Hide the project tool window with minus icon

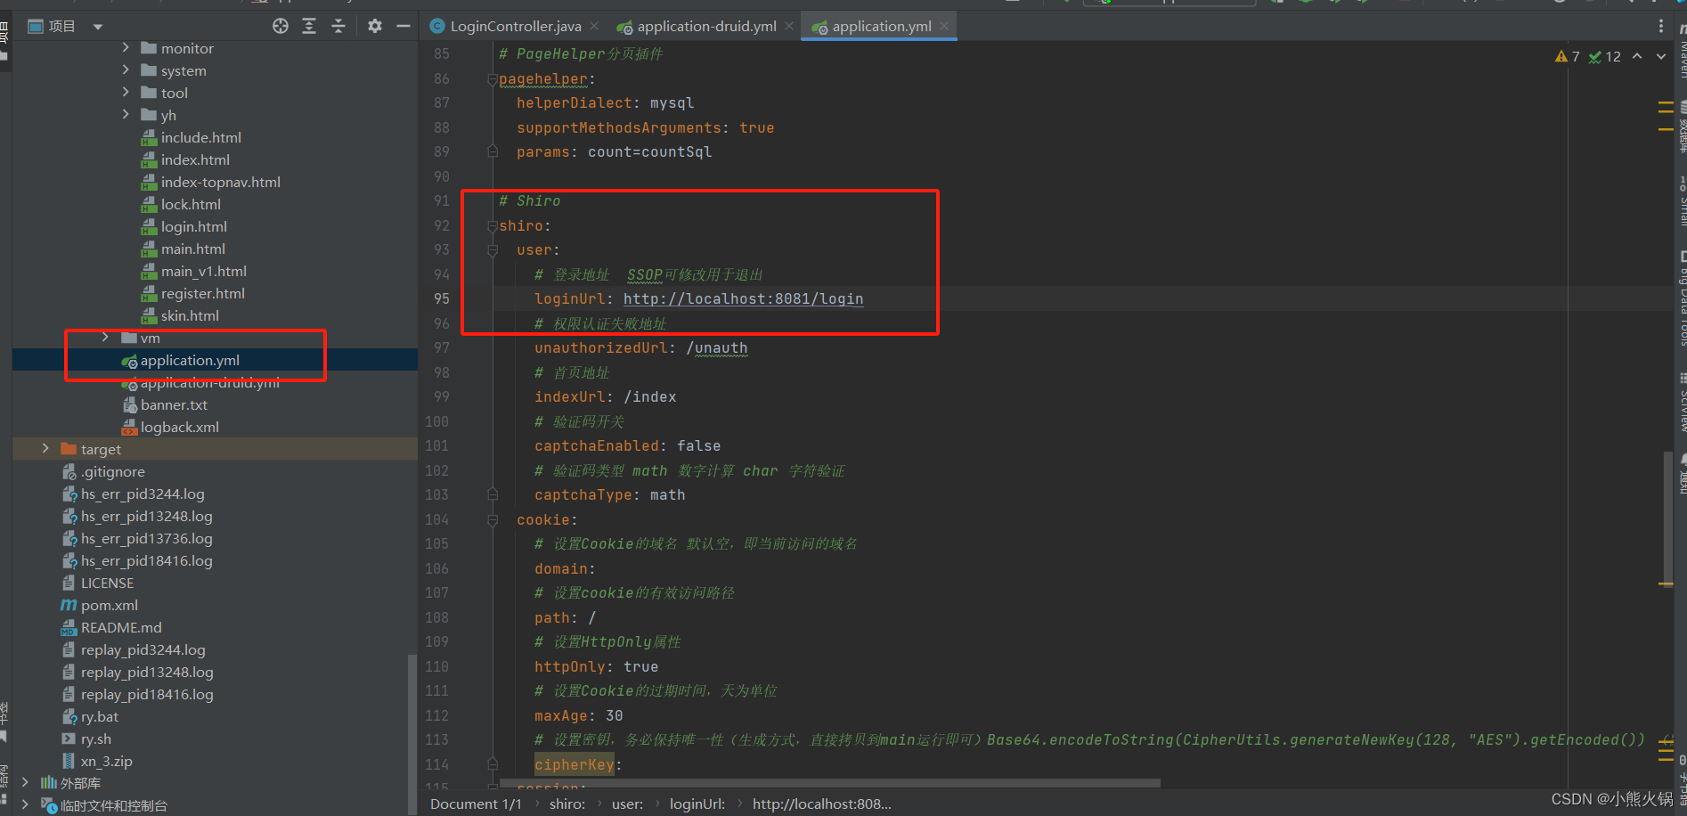pyautogui.click(x=403, y=26)
